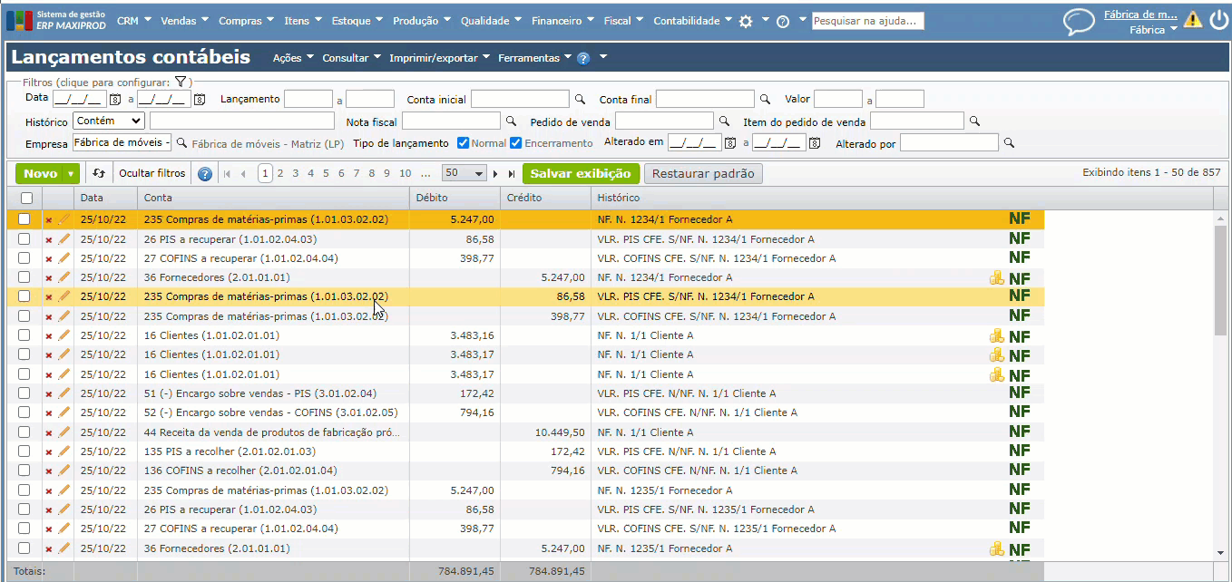The height and width of the screenshot is (582, 1232).
Task: Open the Histórico Contém dropdown
Action: pyautogui.click(x=109, y=121)
